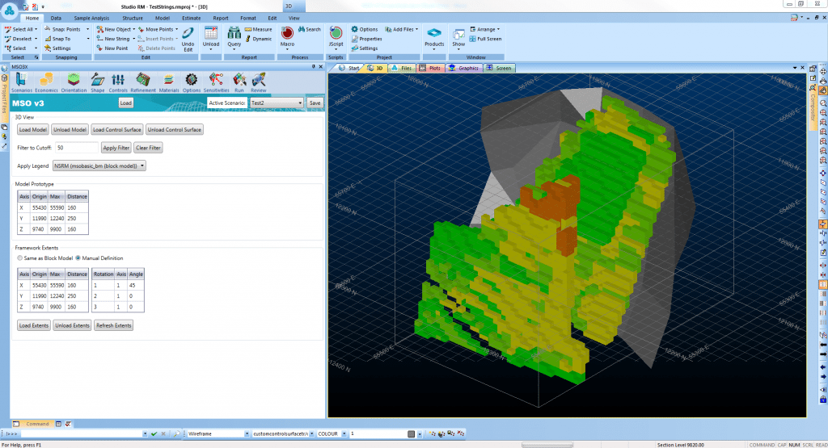Pin the MSO3X panel

[x=313, y=67]
